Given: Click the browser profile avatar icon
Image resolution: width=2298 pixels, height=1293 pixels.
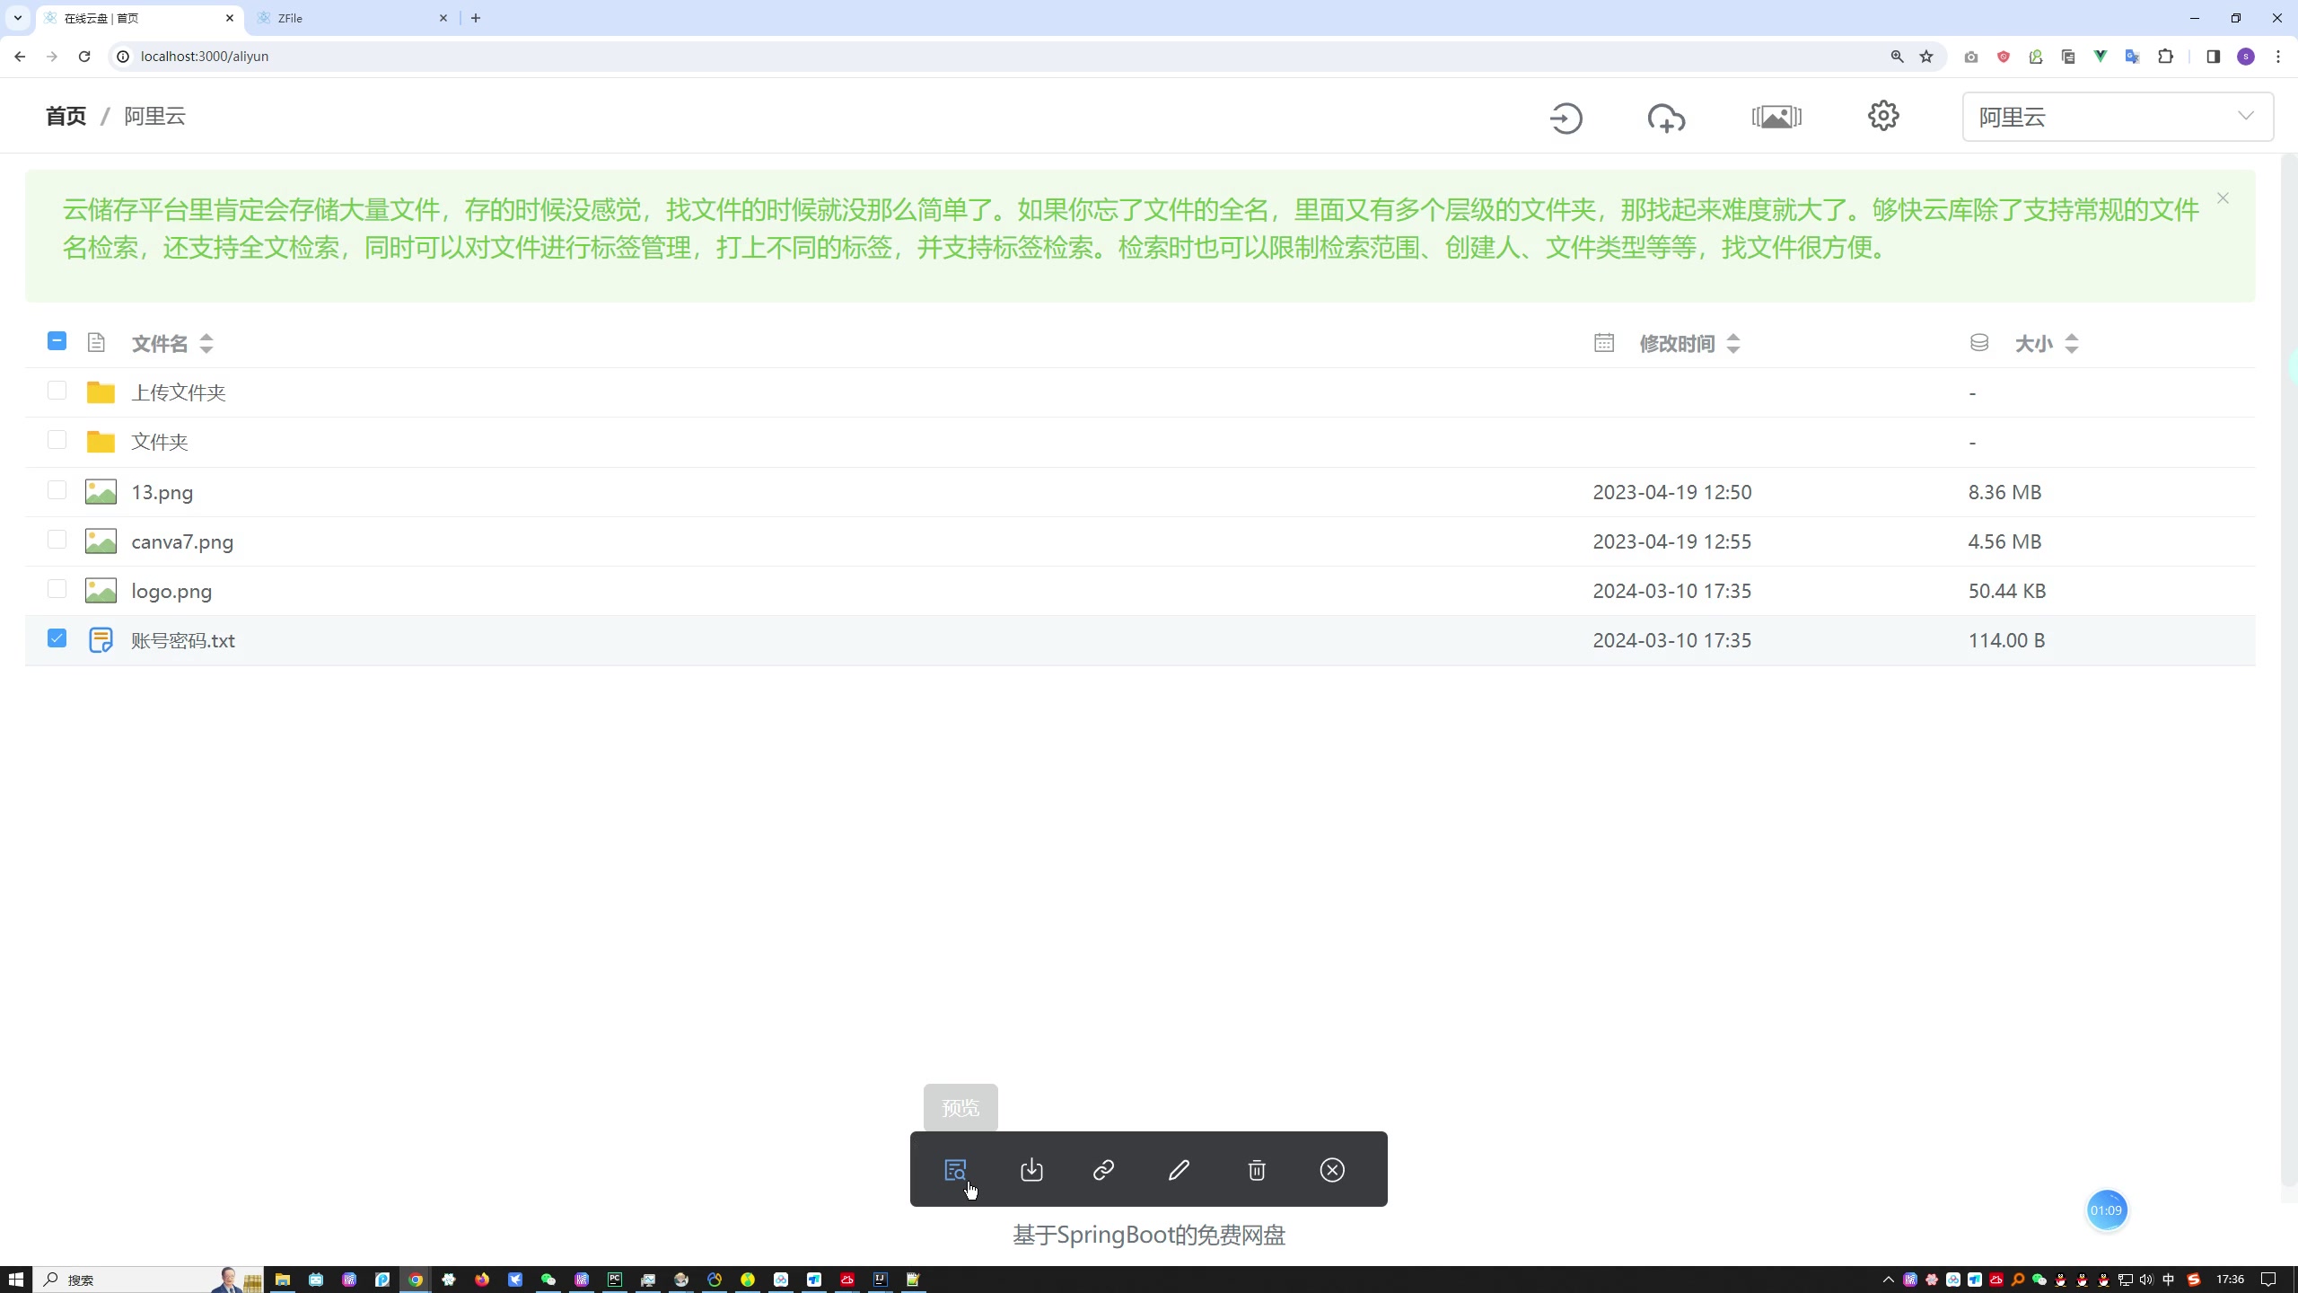Looking at the screenshot, I should pyautogui.click(x=2246, y=57).
